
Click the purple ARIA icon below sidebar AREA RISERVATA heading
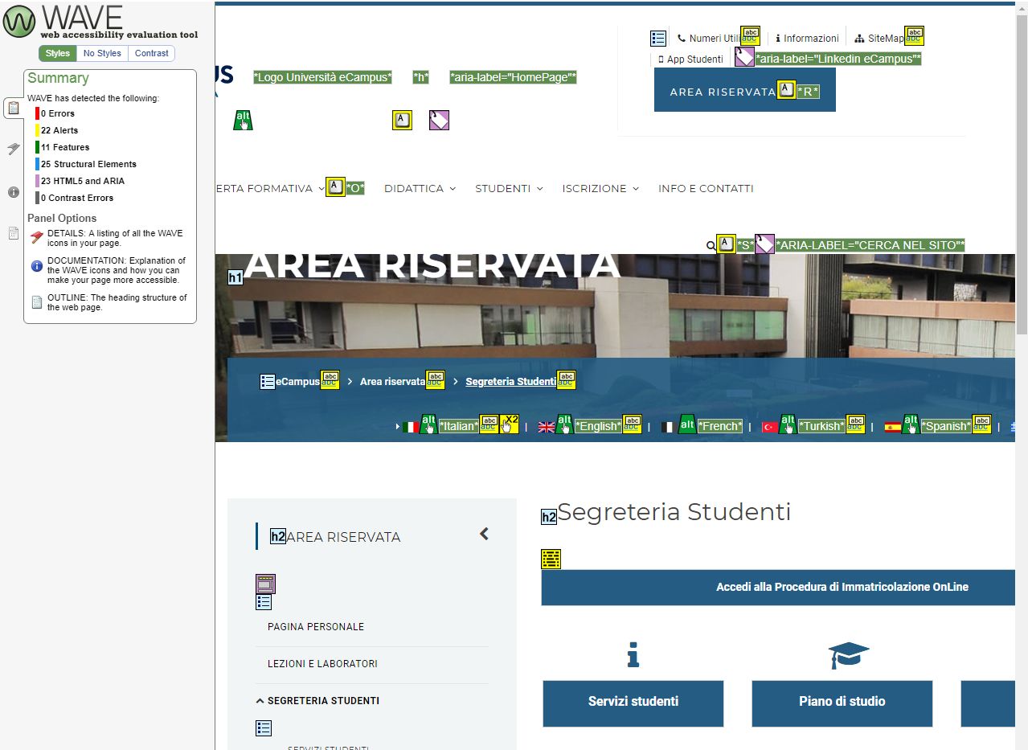click(265, 584)
